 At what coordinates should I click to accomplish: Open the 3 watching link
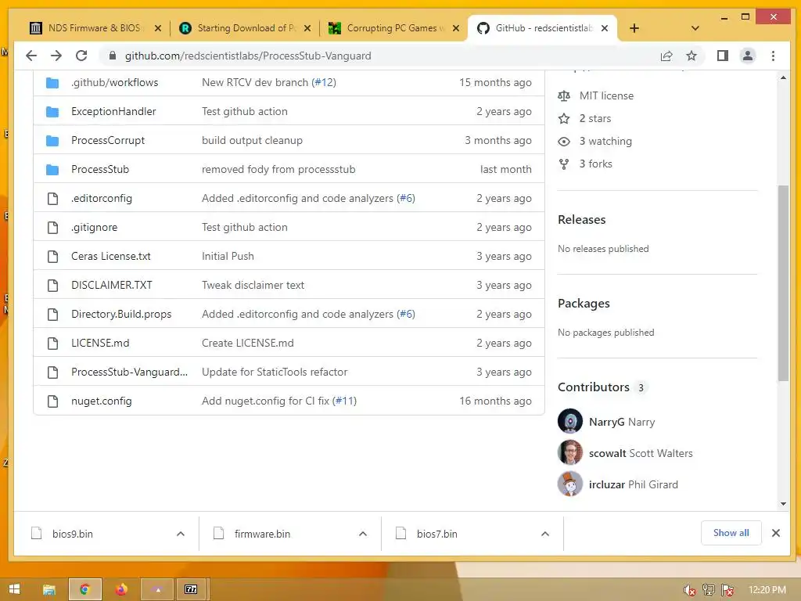(x=605, y=141)
